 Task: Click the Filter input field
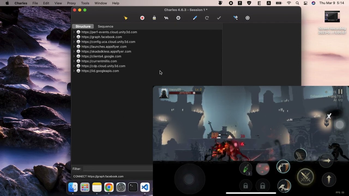118,169
